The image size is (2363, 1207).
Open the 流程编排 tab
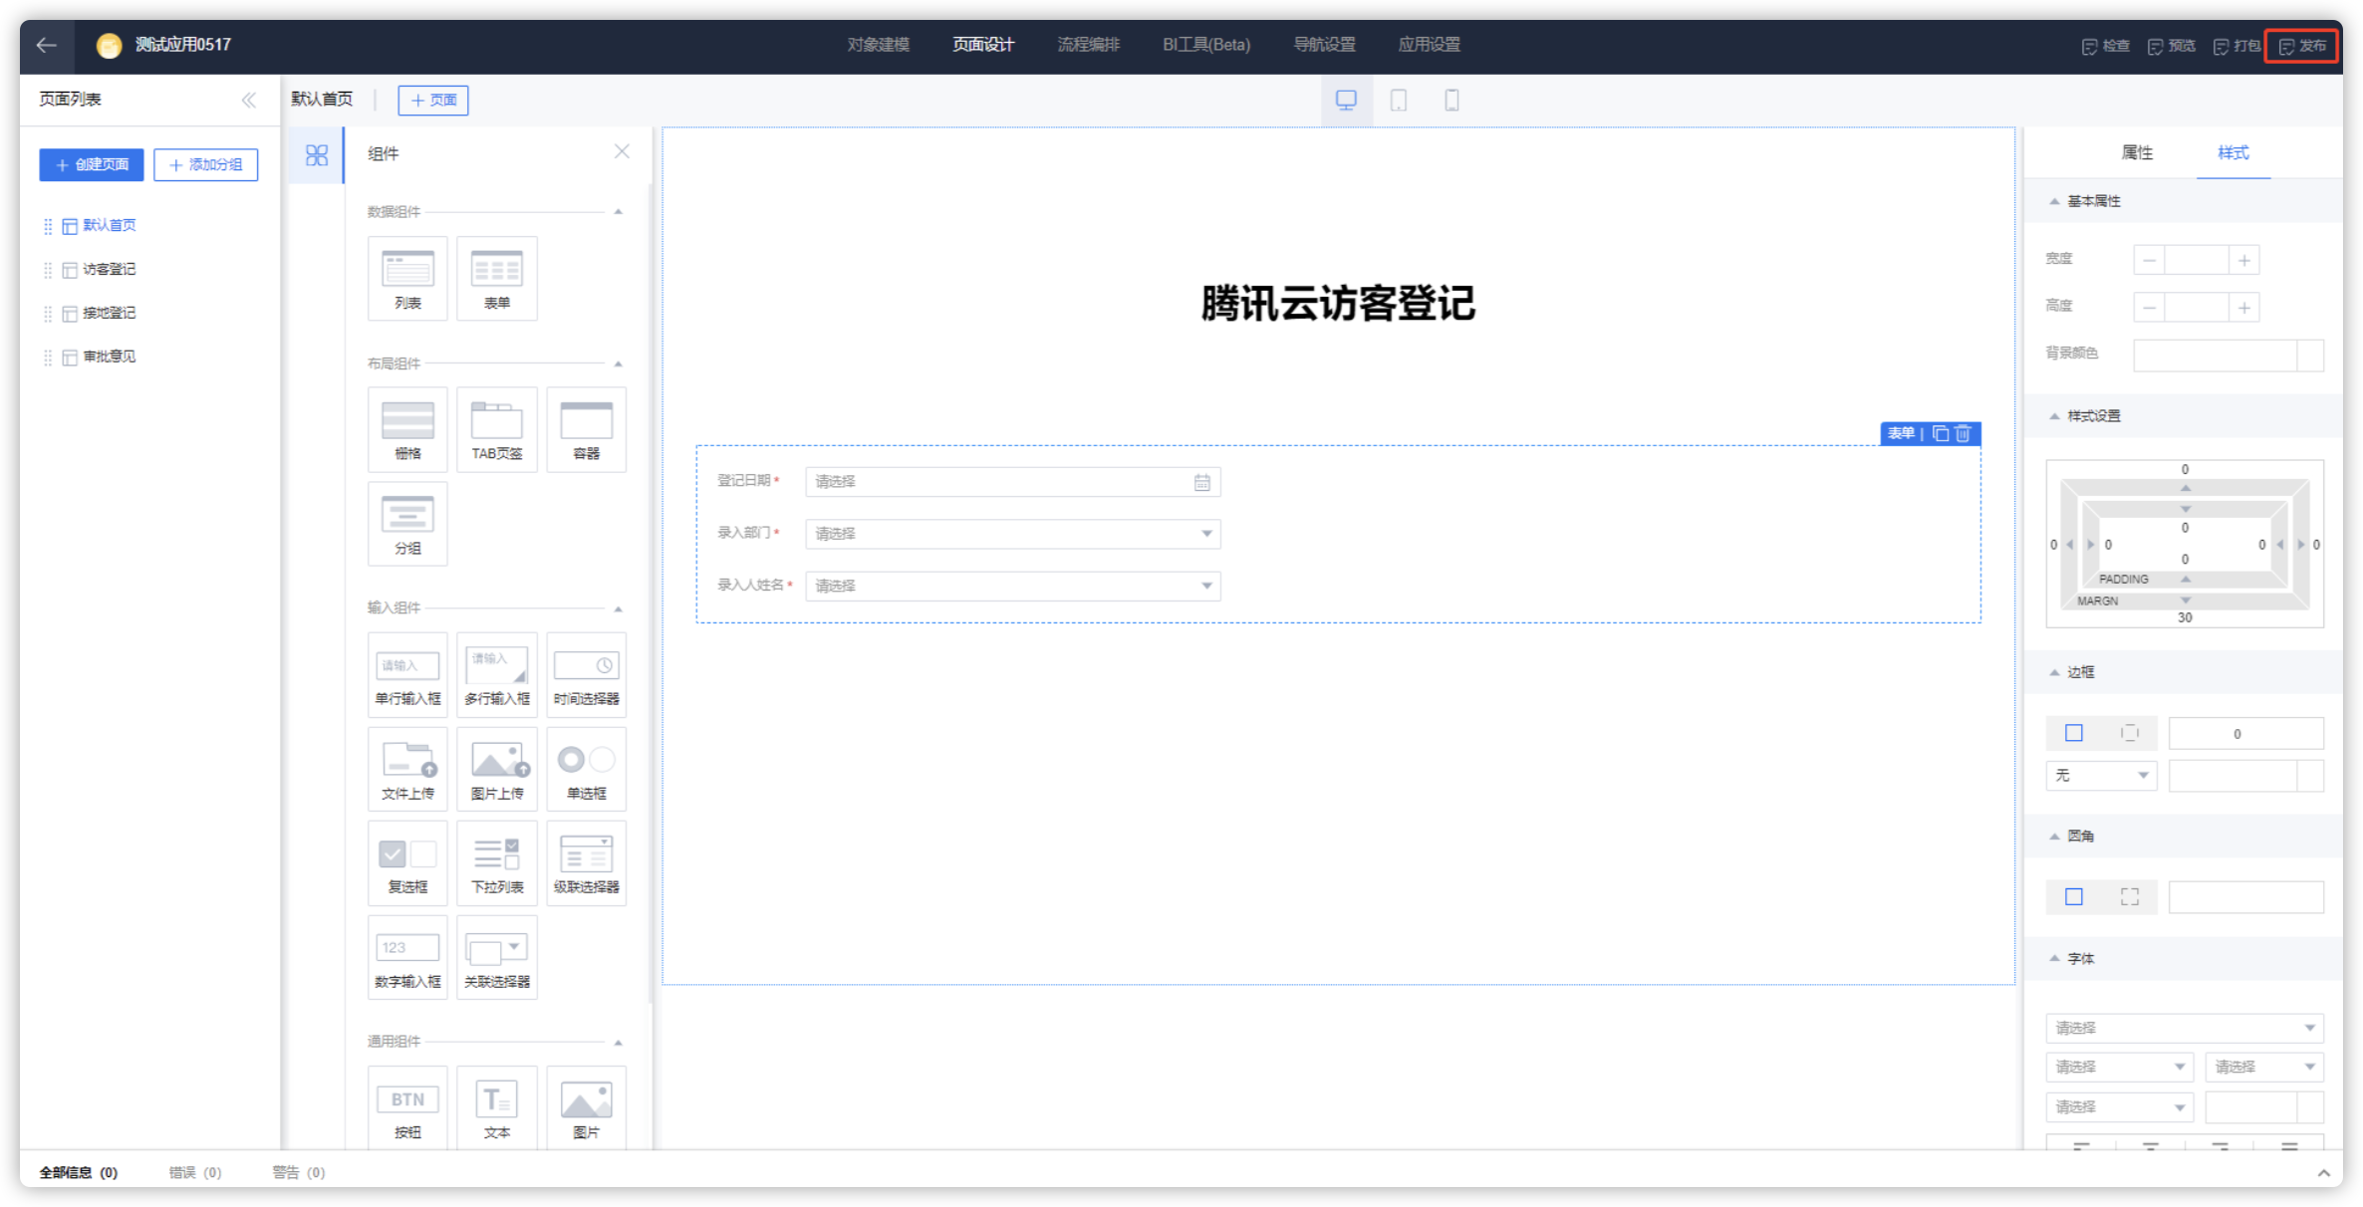[1089, 45]
